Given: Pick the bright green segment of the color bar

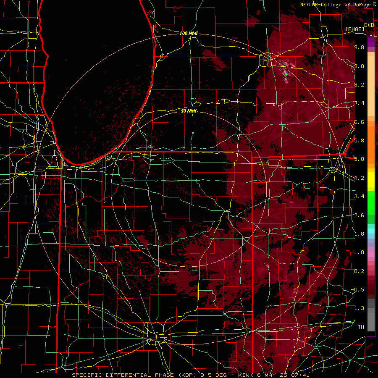Looking at the screenshot, I should click(x=371, y=203).
